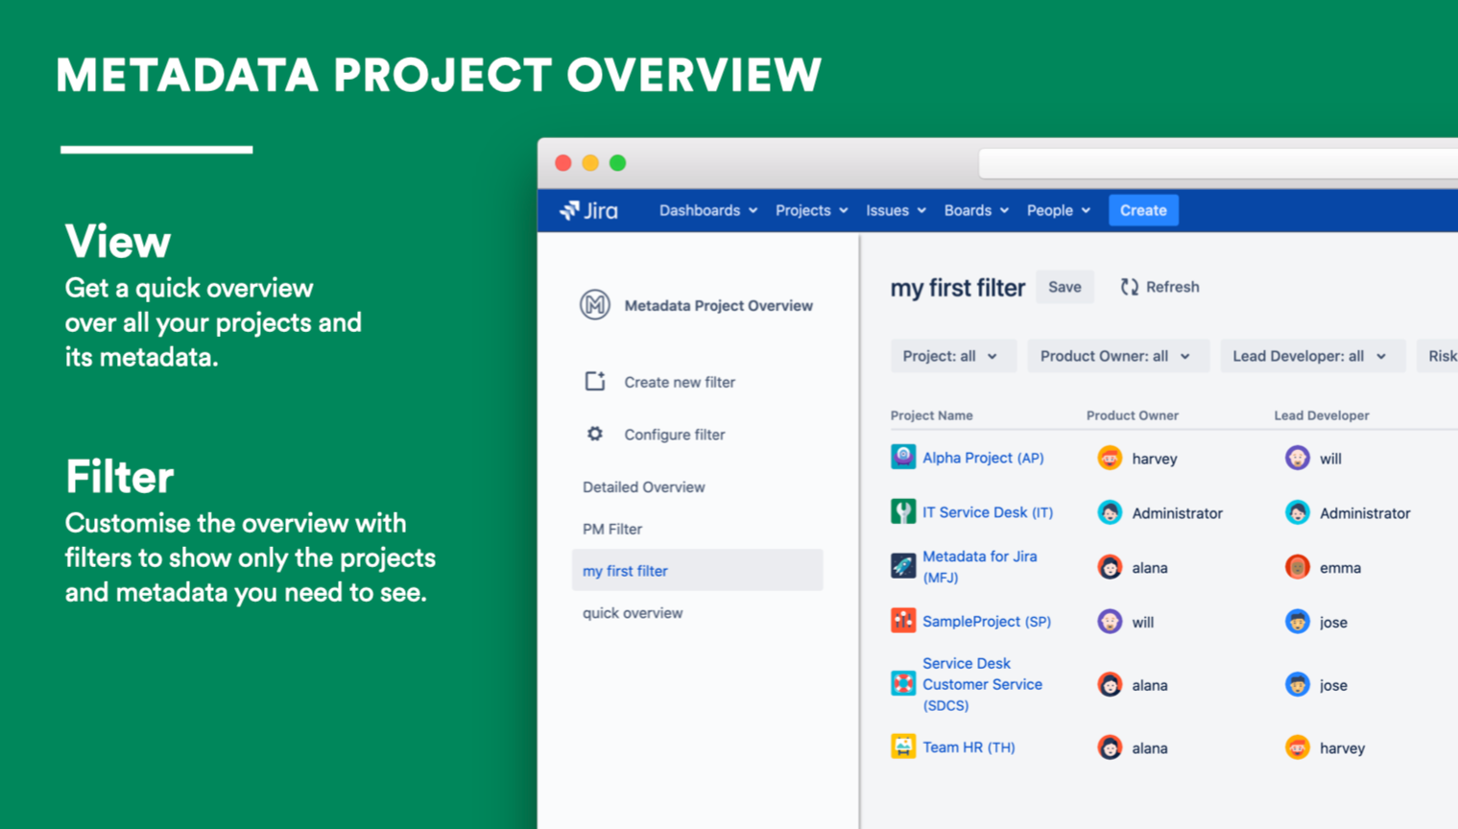The height and width of the screenshot is (829, 1458).
Task: Open the quick overview sidebar filter
Action: [633, 612]
